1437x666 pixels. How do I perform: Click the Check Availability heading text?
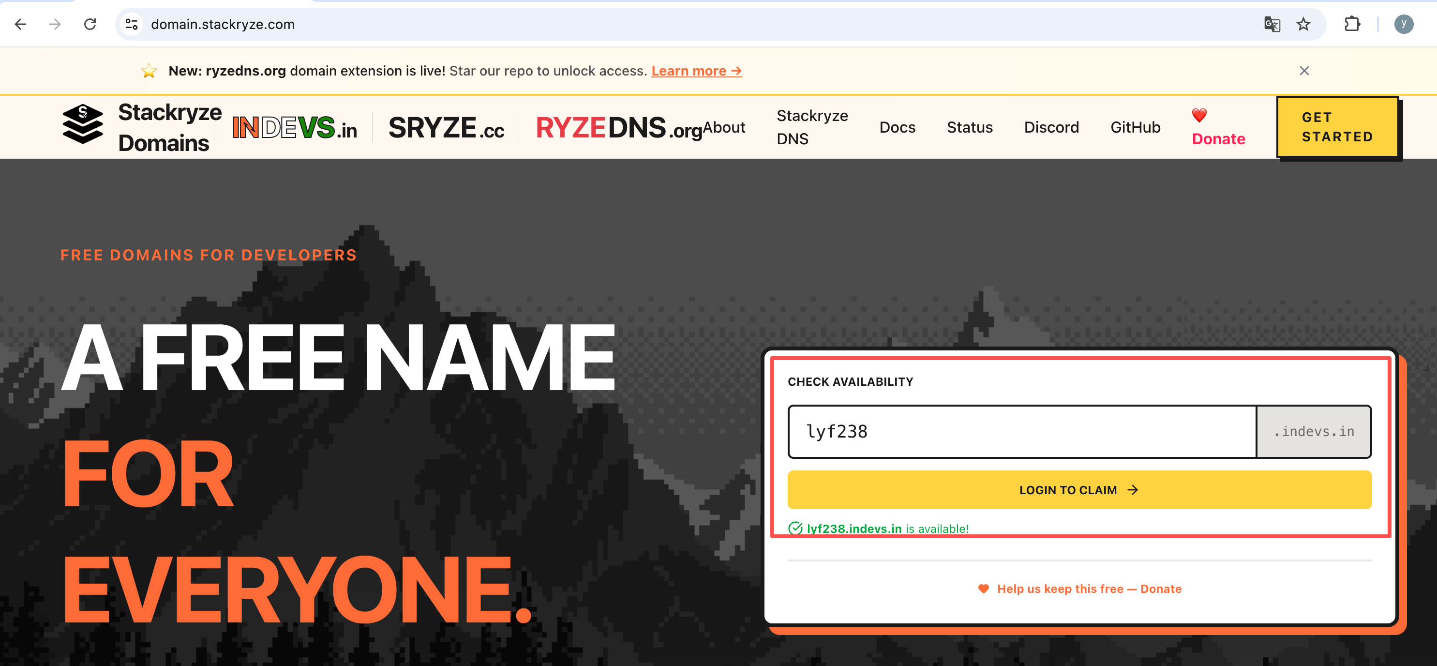pyautogui.click(x=850, y=381)
